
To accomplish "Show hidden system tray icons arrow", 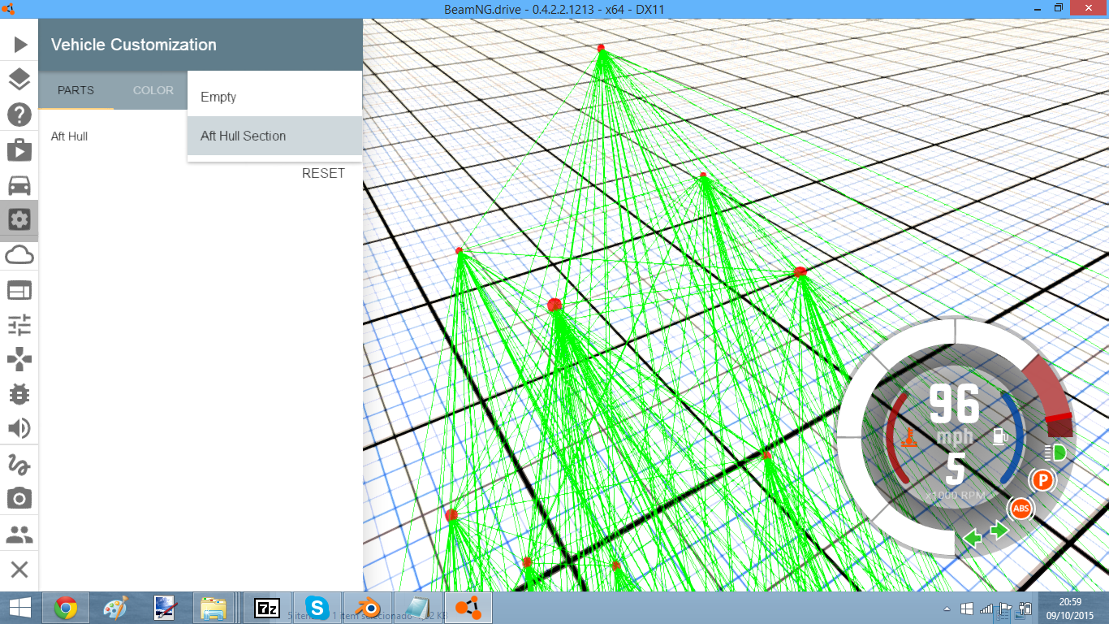I will (947, 609).
